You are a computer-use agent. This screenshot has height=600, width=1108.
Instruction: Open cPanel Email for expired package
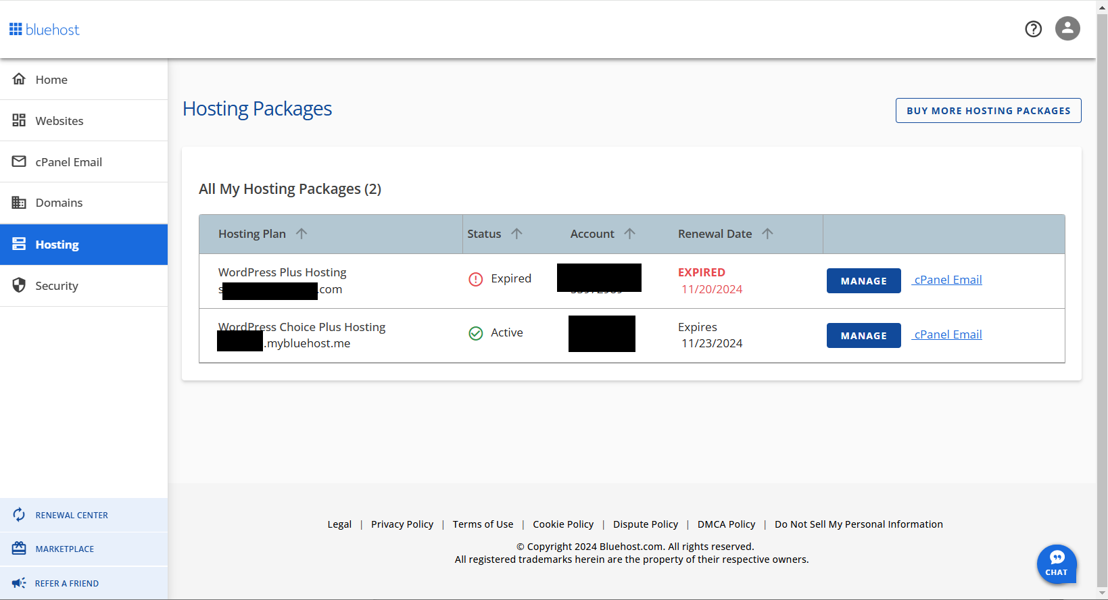(x=947, y=280)
